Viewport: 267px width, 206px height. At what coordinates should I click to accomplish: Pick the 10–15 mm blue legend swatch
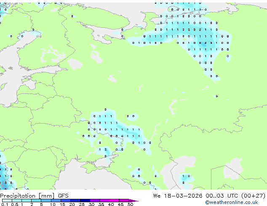coord(56,201)
